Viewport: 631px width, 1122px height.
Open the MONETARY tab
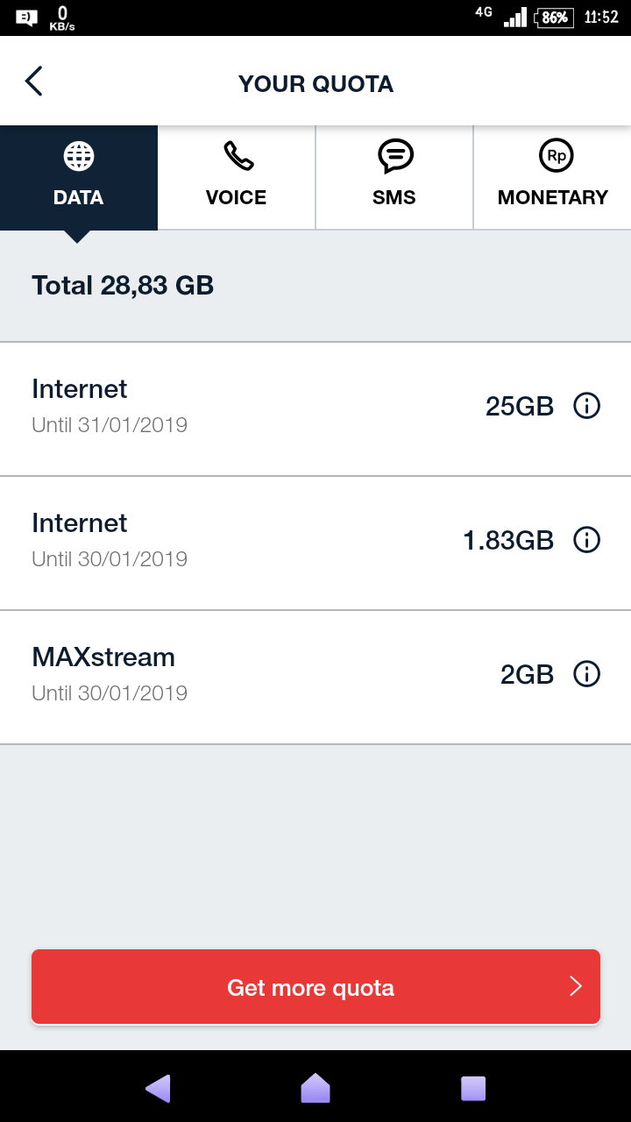[x=552, y=197]
